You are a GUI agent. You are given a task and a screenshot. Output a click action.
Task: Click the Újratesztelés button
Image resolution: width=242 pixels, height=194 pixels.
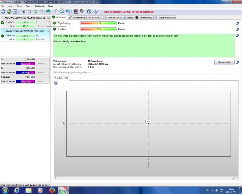225,62
